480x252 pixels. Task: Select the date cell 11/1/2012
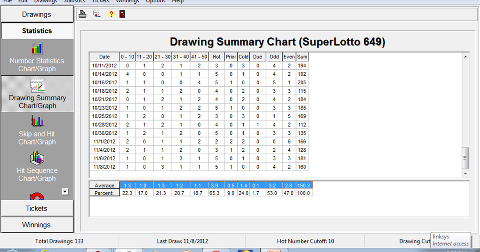(104, 142)
